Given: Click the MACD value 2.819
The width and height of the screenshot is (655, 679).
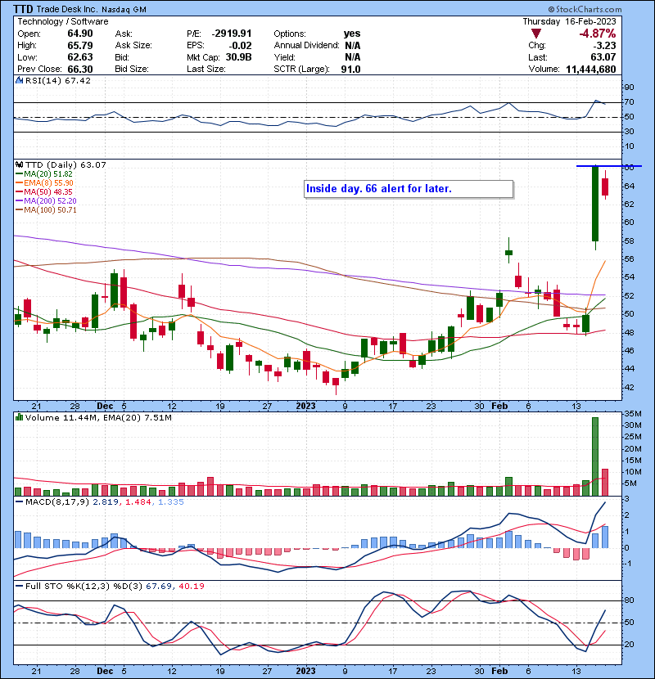Looking at the screenshot, I should click(x=106, y=502).
